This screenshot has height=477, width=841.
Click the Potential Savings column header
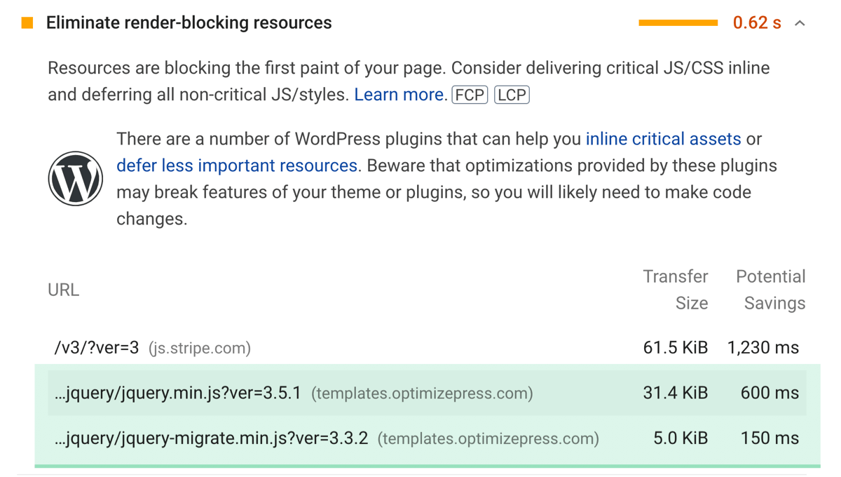tap(770, 290)
